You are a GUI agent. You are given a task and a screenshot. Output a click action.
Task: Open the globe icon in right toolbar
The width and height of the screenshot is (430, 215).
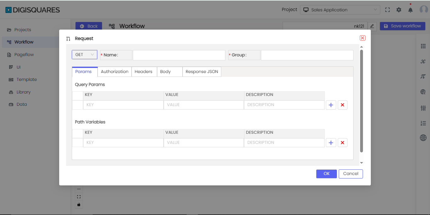(423, 138)
